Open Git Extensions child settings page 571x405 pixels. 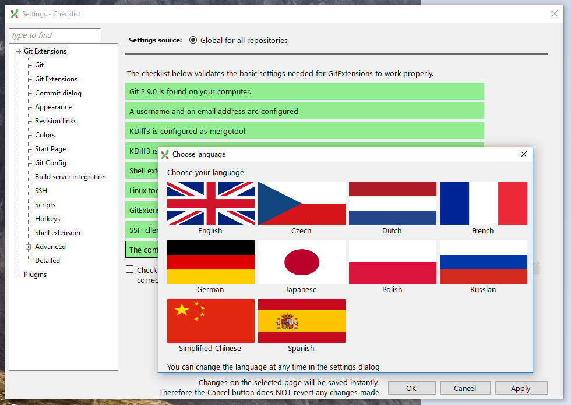[56, 79]
